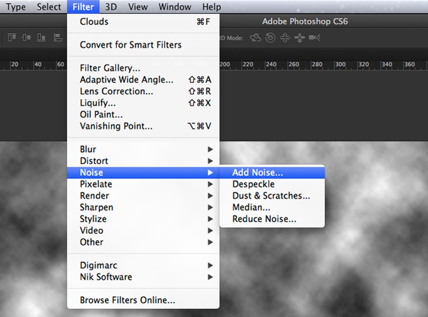Choose Reduce Noise filter
This screenshot has height=317, width=428.
pyautogui.click(x=272, y=219)
